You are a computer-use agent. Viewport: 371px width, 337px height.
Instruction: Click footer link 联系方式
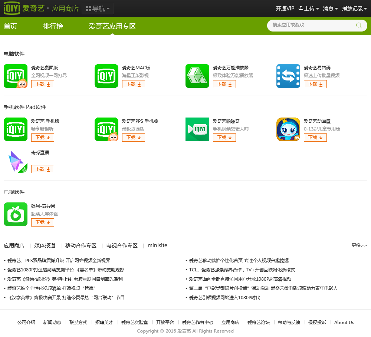click(78, 322)
